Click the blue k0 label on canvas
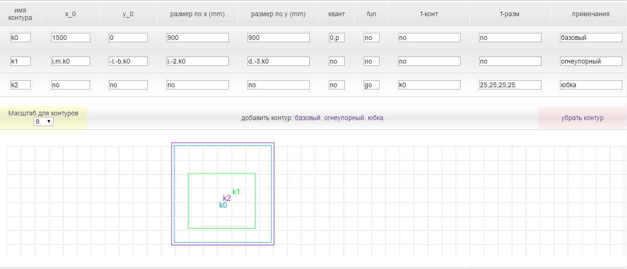The height and width of the screenshot is (269, 627). click(223, 205)
